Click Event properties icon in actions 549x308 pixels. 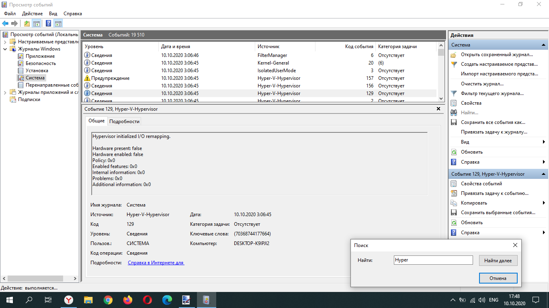click(x=454, y=184)
